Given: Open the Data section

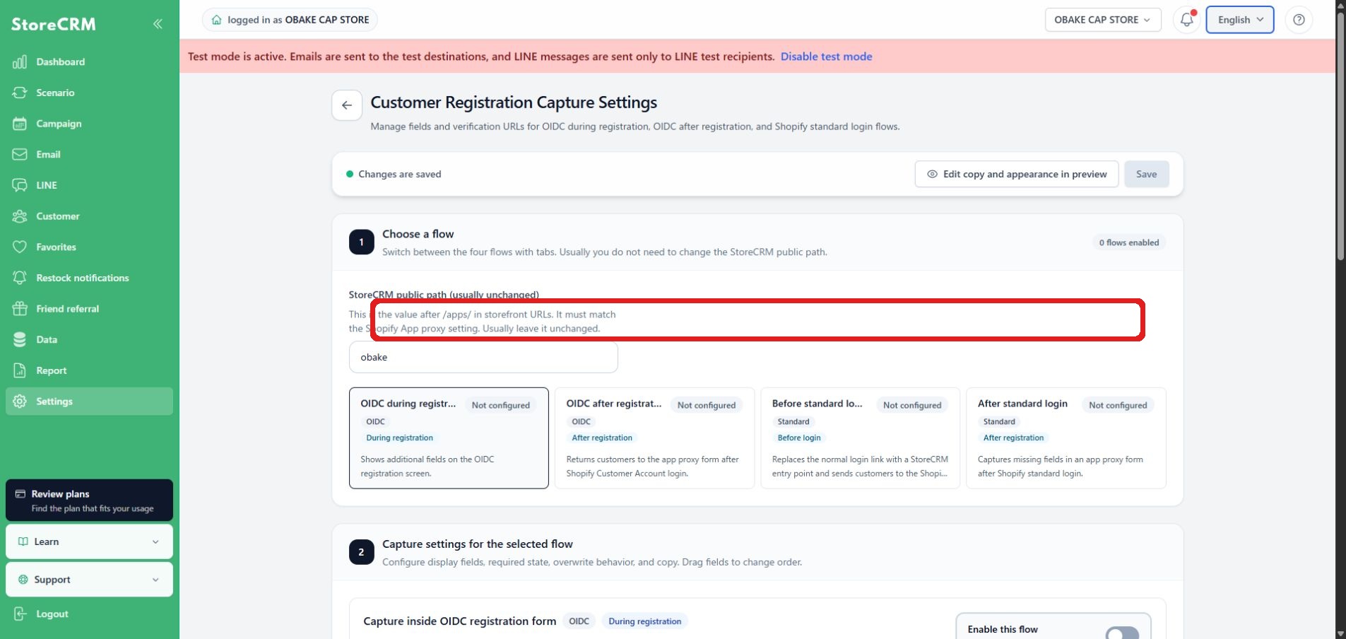Looking at the screenshot, I should pyautogui.click(x=89, y=340).
